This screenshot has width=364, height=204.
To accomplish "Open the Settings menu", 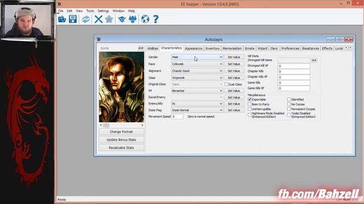I will (104, 11).
